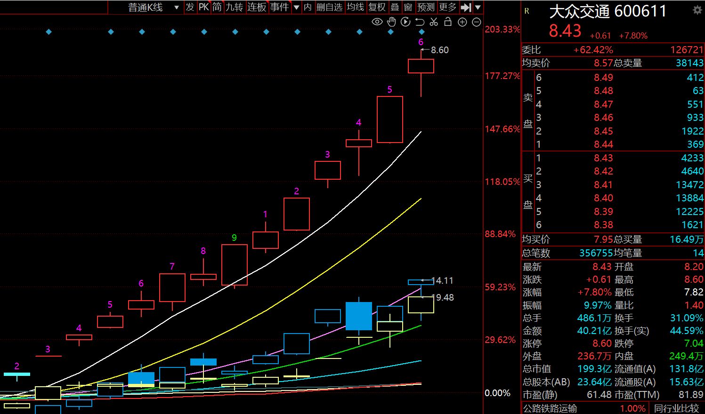
Task: Click the 叠 overlay icon
Action: [395, 7]
